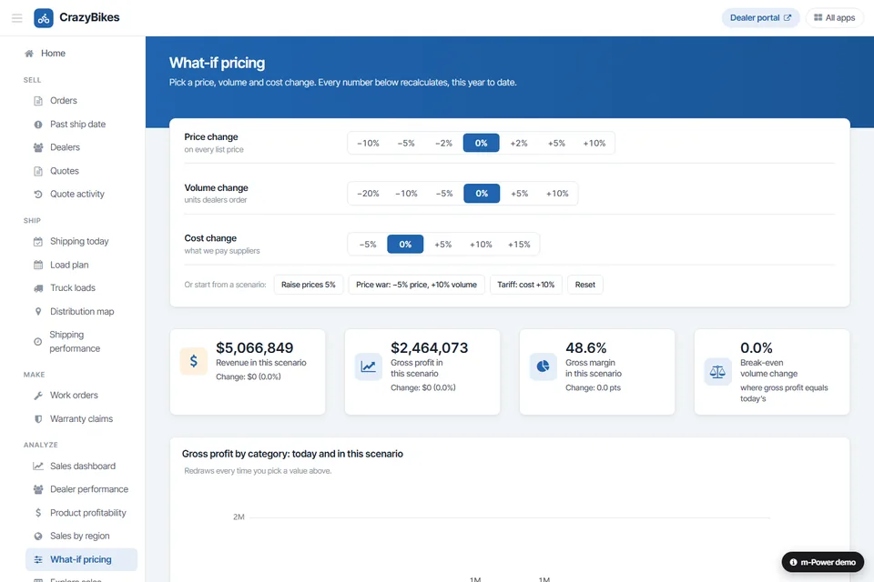The height and width of the screenshot is (582, 874).
Task: Open Dealers in the sidebar
Action: pyautogui.click(x=81, y=147)
